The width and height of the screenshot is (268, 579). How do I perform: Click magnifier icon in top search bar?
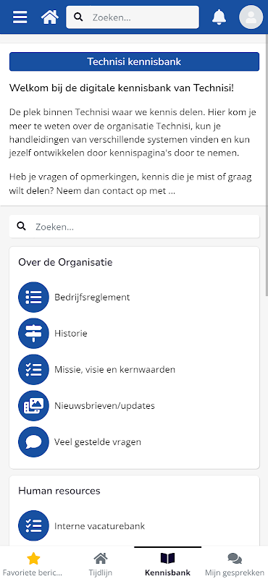(78, 17)
